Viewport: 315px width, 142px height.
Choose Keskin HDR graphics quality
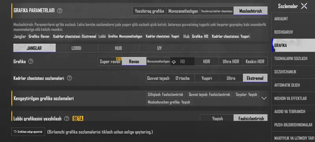coord(255,62)
